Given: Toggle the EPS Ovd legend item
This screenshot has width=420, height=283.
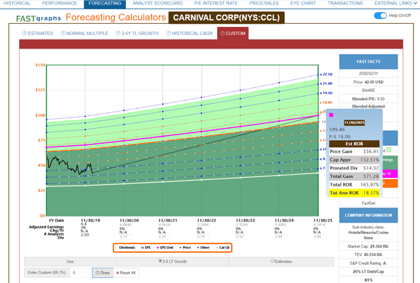Looking at the screenshot, I should point(165,248).
